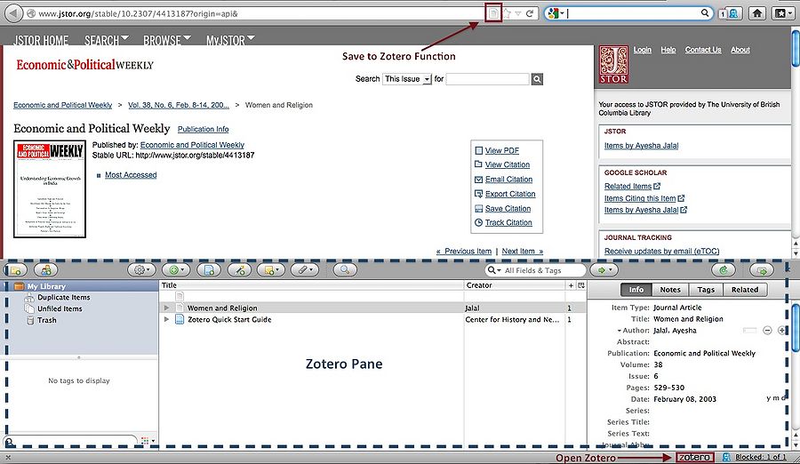
Task: Click the browser search magnifier icon
Action: 705,13
